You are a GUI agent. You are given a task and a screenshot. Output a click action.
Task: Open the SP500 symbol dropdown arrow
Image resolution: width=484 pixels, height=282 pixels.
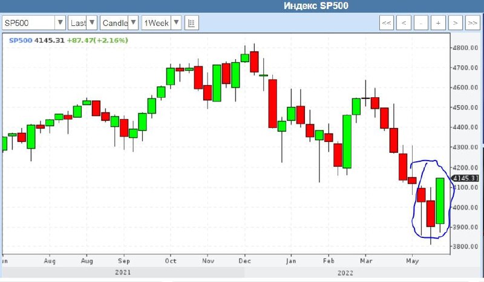pos(60,23)
